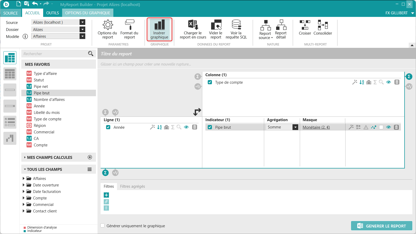Expand the Date facturation folder
The height and width of the screenshot is (234, 416).
[x=24, y=192]
